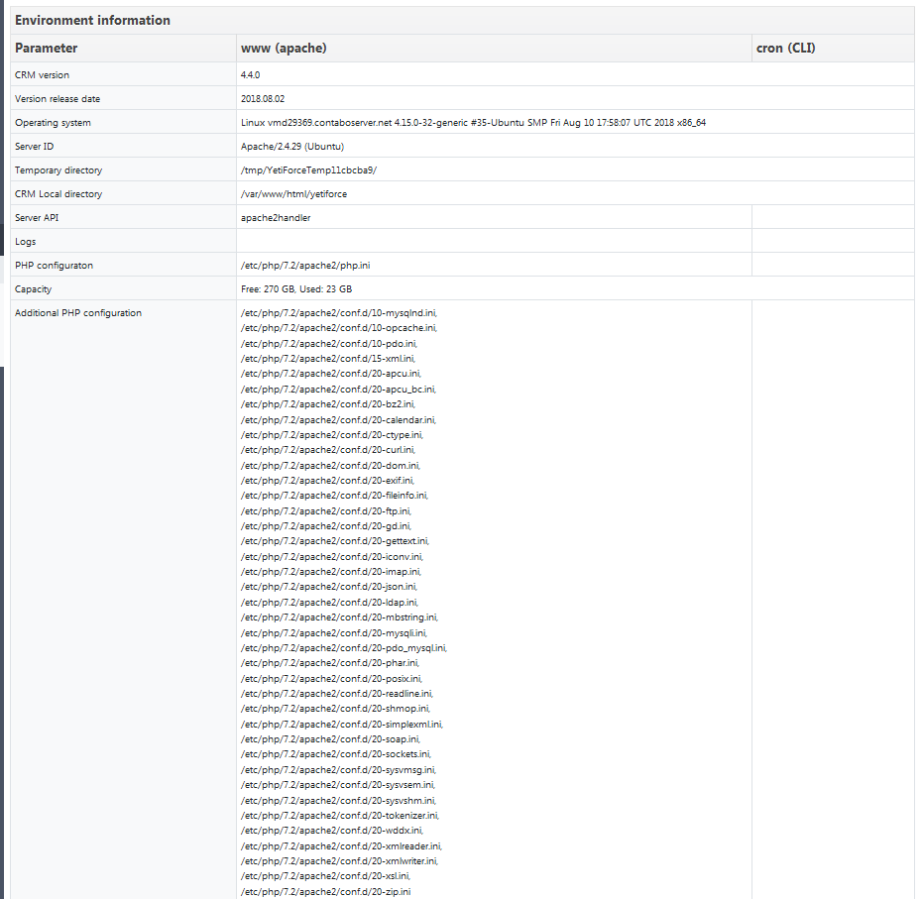Screen dimensions: 922x899
Task: Select the /var/www/html/yetiforce path
Action: pyautogui.click(x=294, y=194)
